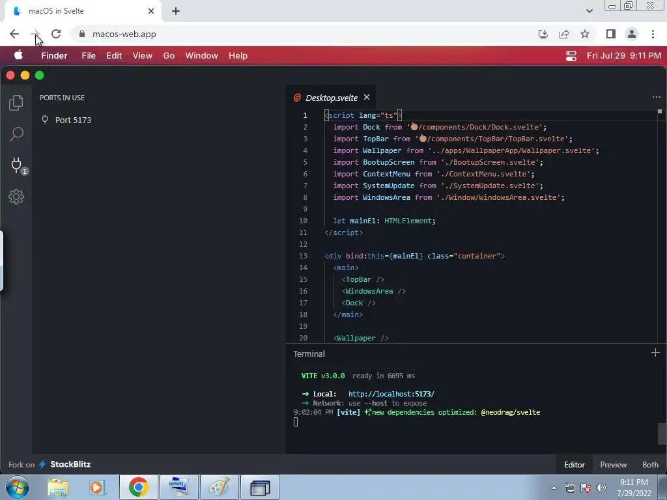
Task: Open the Finder menu
Action: (x=54, y=56)
